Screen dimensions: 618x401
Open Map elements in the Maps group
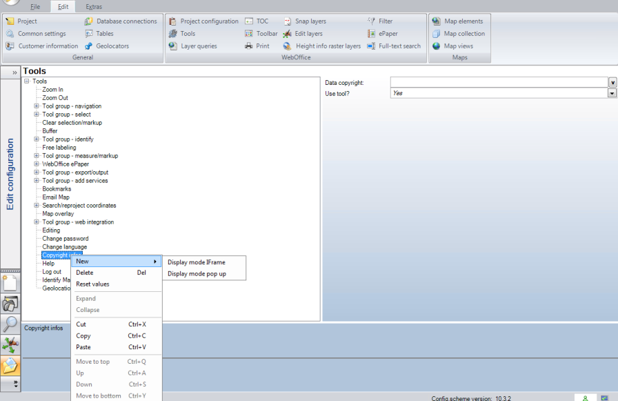459,20
